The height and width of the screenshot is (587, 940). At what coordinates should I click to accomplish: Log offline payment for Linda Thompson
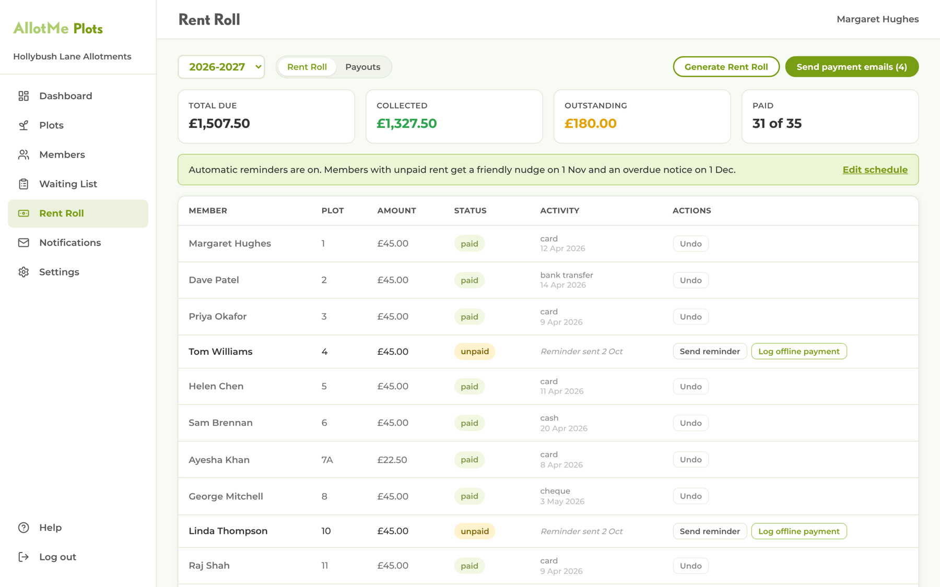point(799,531)
